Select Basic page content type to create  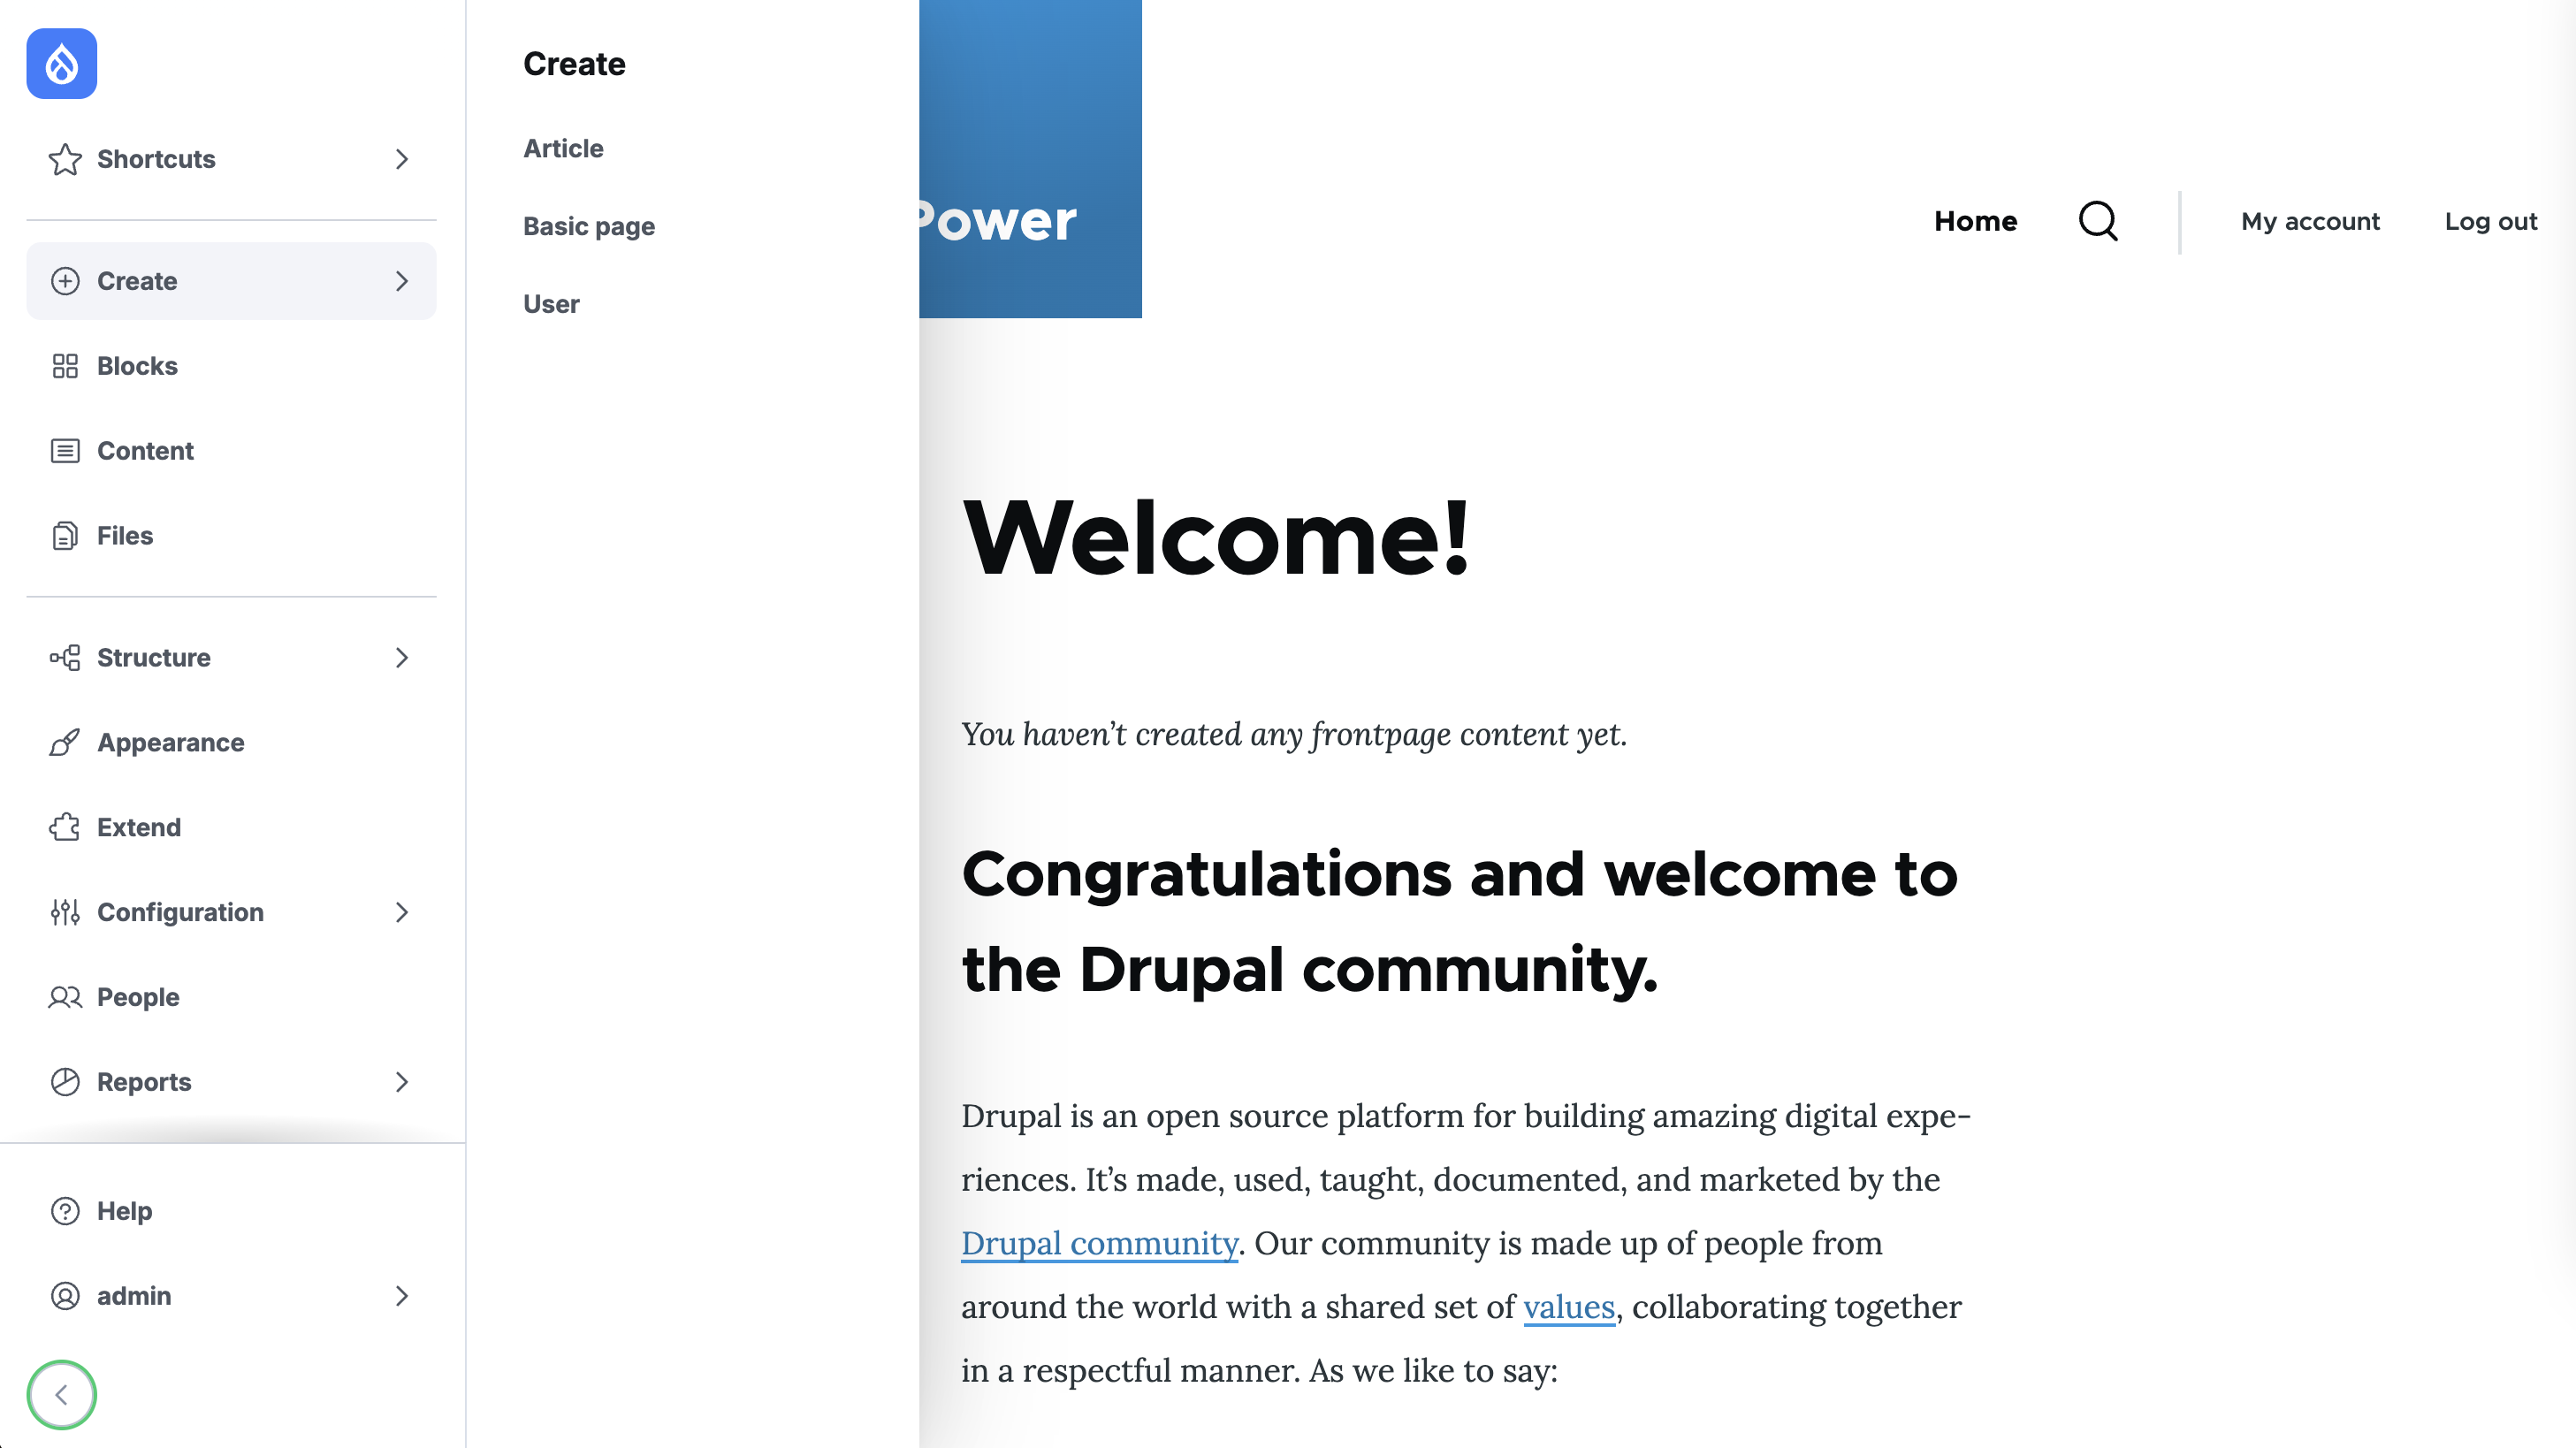tap(589, 226)
